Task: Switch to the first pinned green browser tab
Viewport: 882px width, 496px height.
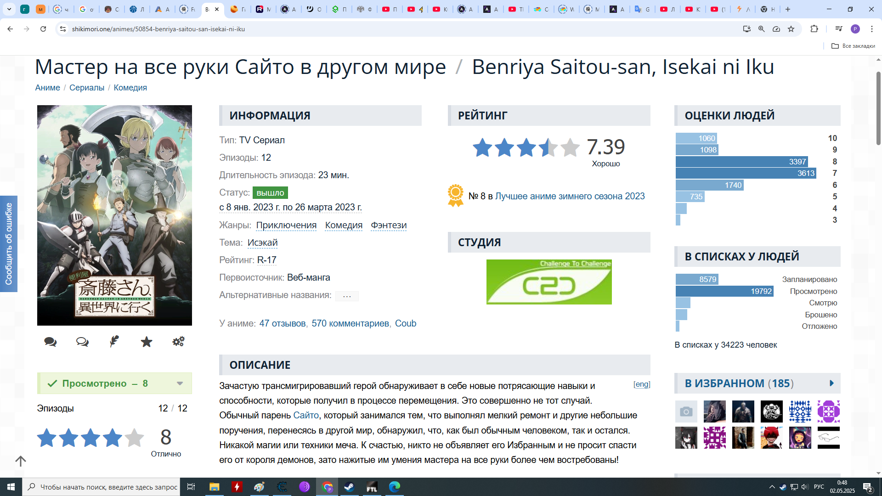Action: coord(25,9)
